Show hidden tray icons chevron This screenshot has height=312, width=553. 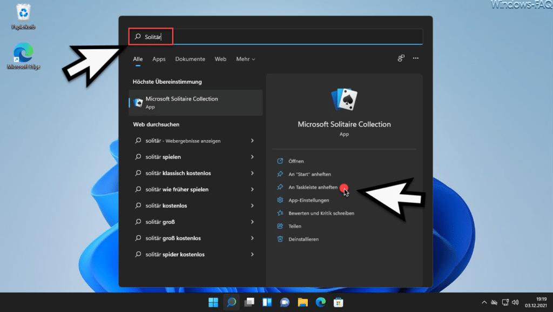click(484, 302)
